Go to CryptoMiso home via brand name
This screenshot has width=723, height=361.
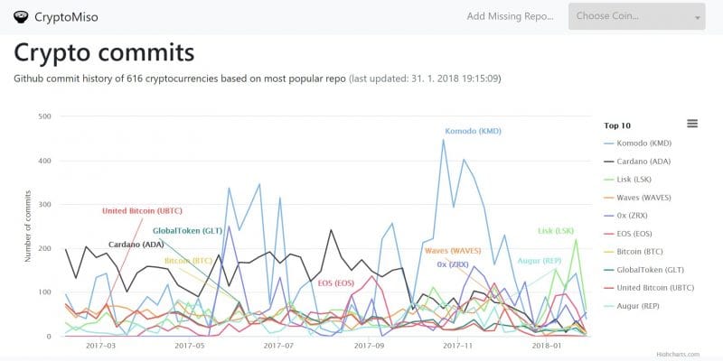[66, 17]
